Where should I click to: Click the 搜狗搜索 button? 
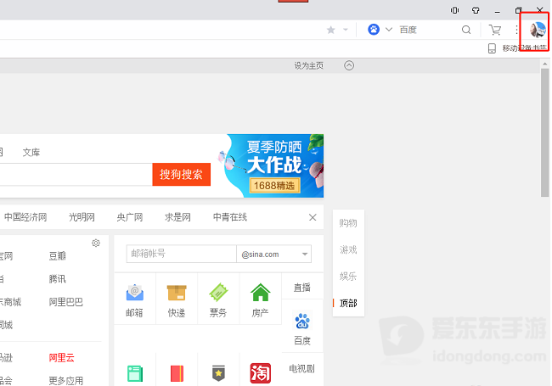[181, 175]
